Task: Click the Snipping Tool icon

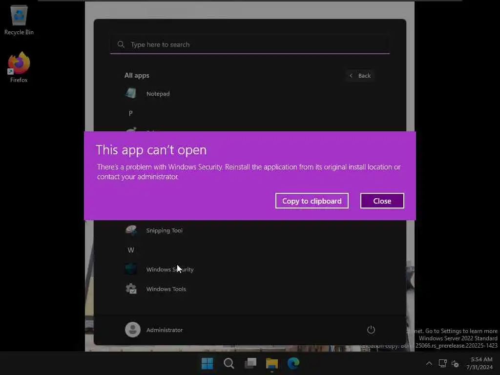Action: tap(131, 230)
